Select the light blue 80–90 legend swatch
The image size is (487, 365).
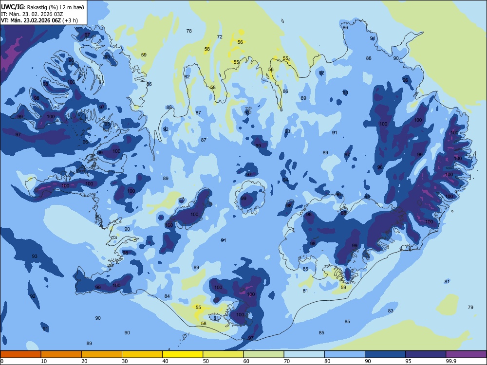pos(345,354)
